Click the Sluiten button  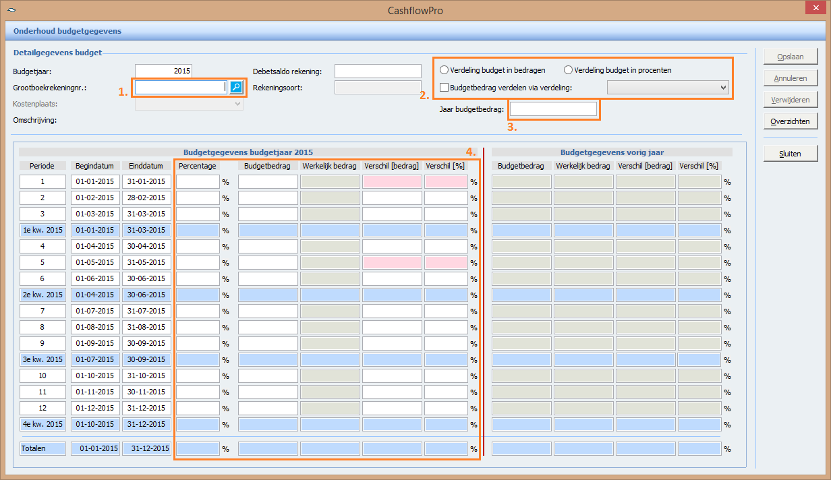(791, 154)
